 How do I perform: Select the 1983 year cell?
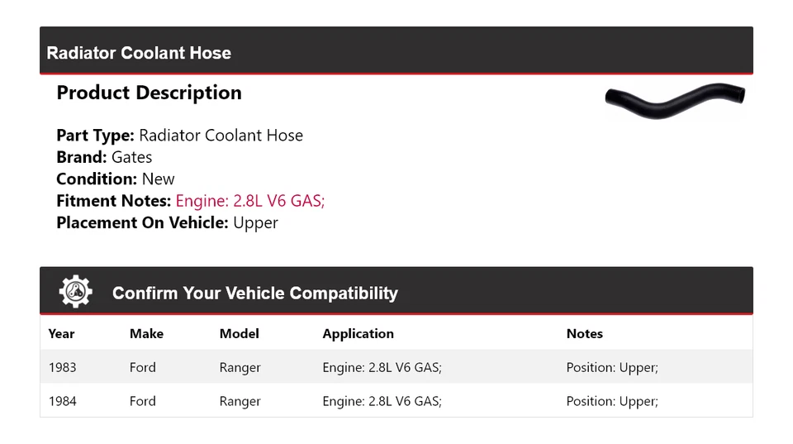pyautogui.click(x=62, y=367)
